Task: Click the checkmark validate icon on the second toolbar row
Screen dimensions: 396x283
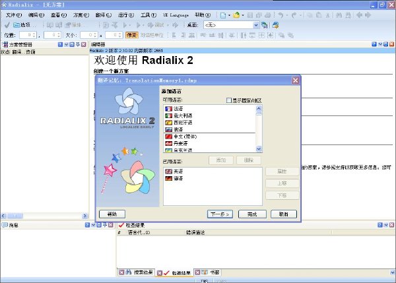Action: pyautogui.click(x=7, y=25)
